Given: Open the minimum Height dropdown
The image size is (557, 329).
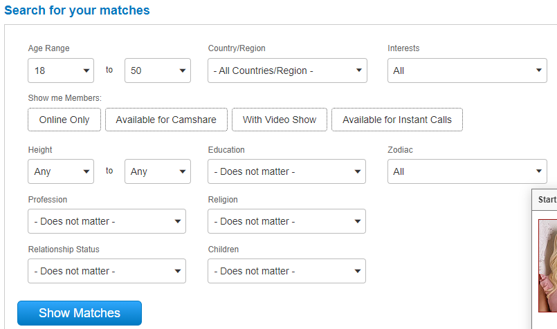Looking at the screenshot, I should click(x=61, y=171).
